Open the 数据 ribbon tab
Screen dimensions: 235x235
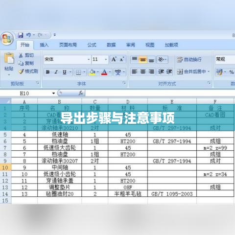111,45
